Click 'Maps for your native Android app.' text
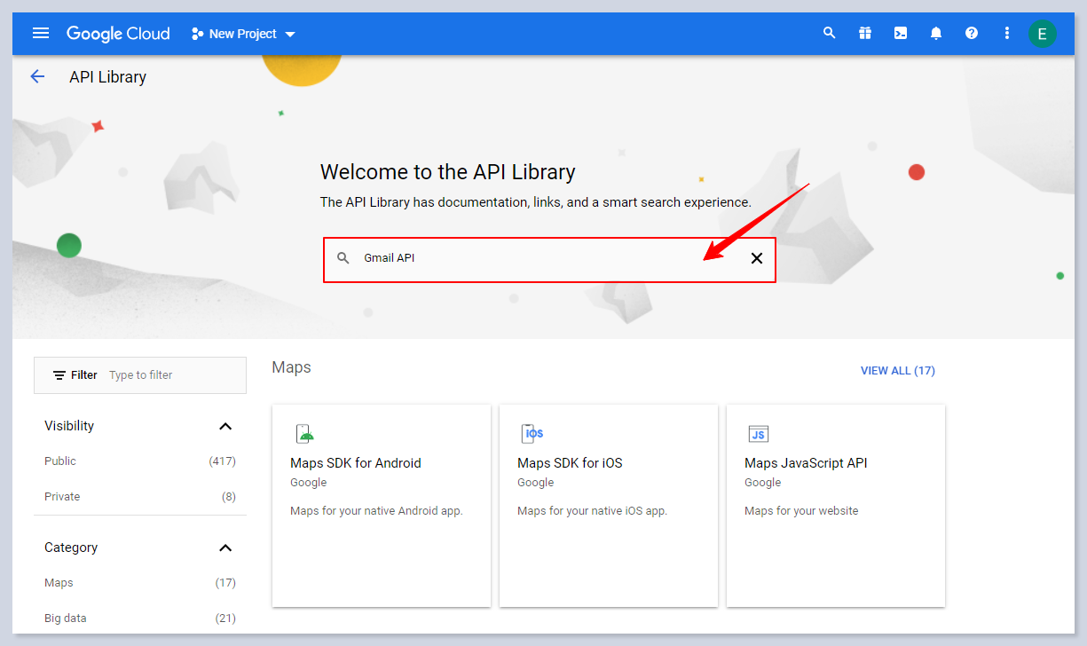Screen dimensions: 1087x646 (376, 511)
